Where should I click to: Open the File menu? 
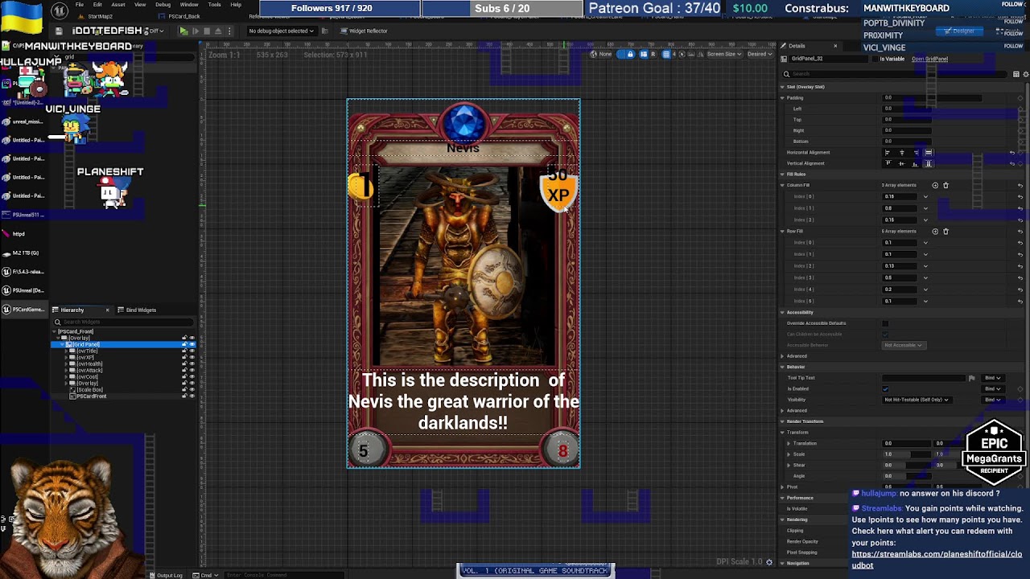point(80,5)
